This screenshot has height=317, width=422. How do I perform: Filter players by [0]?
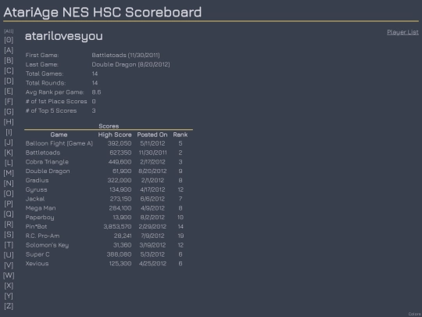(x=9, y=40)
